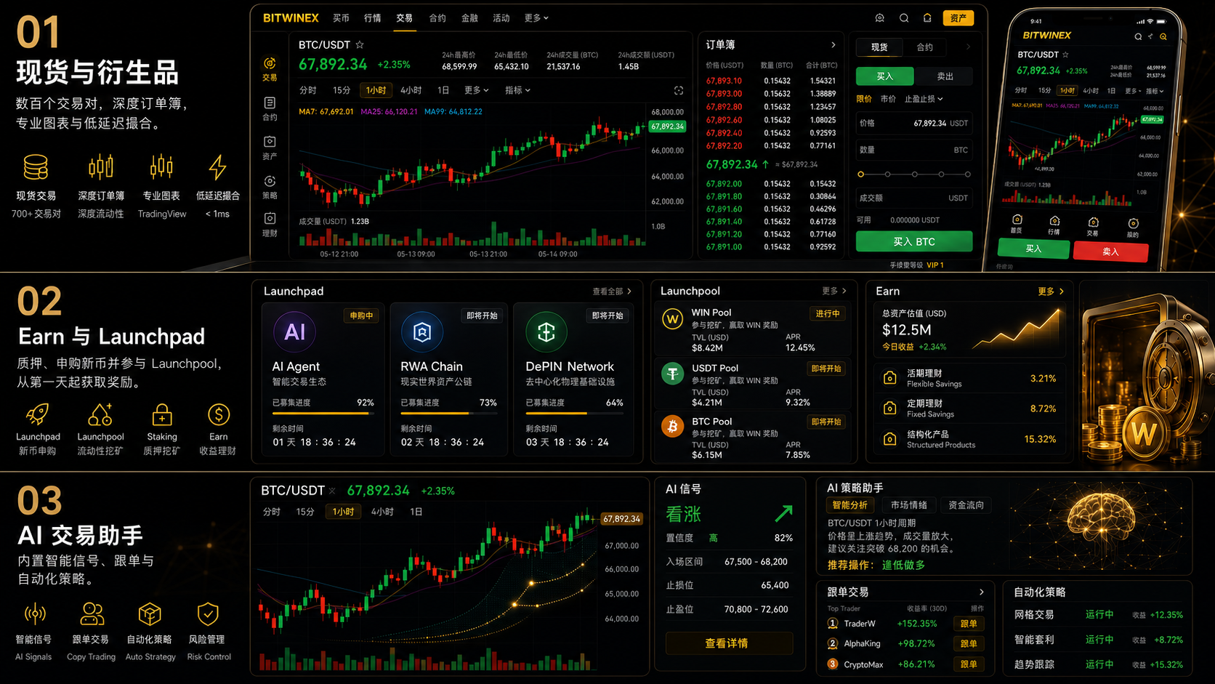Click 查看全部 in the Launchpad panel
This screenshot has width=1215, height=684.
point(612,291)
